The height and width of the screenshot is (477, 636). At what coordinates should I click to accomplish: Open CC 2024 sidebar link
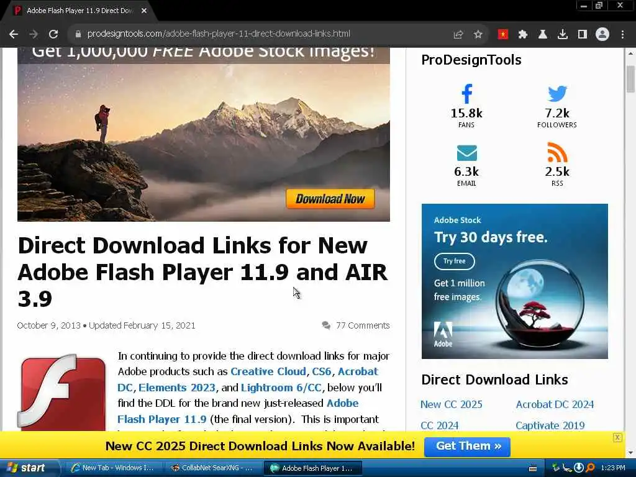click(440, 425)
